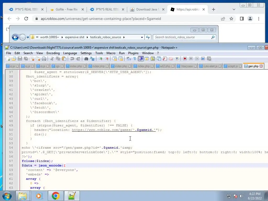Image resolution: width=268 pixels, height=201 pixels.
Task: Close the scriptt.js editor tab
Action: point(240,66)
